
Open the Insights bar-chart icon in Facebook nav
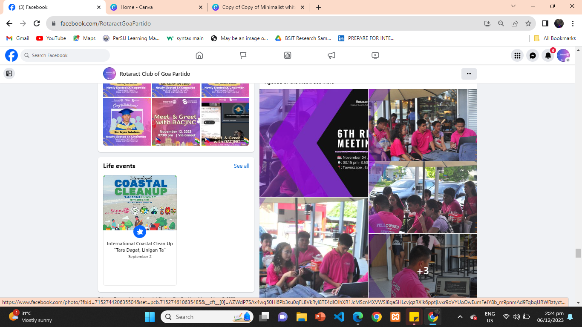pos(288,55)
